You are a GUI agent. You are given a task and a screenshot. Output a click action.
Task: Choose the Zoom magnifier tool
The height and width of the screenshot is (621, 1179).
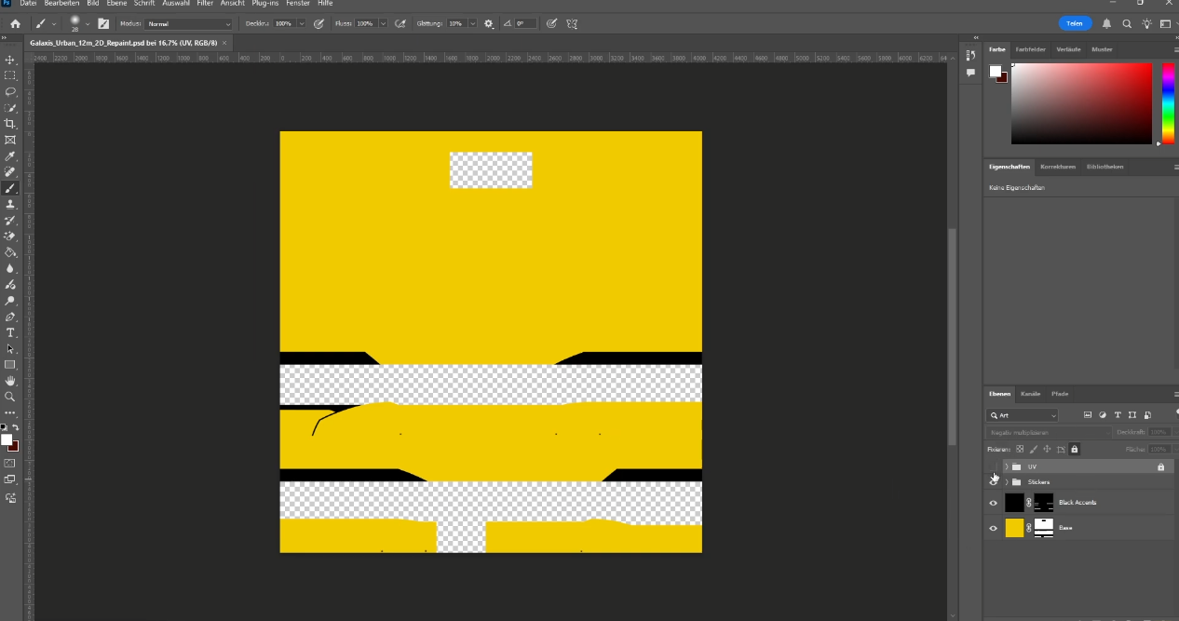pyautogui.click(x=10, y=397)
